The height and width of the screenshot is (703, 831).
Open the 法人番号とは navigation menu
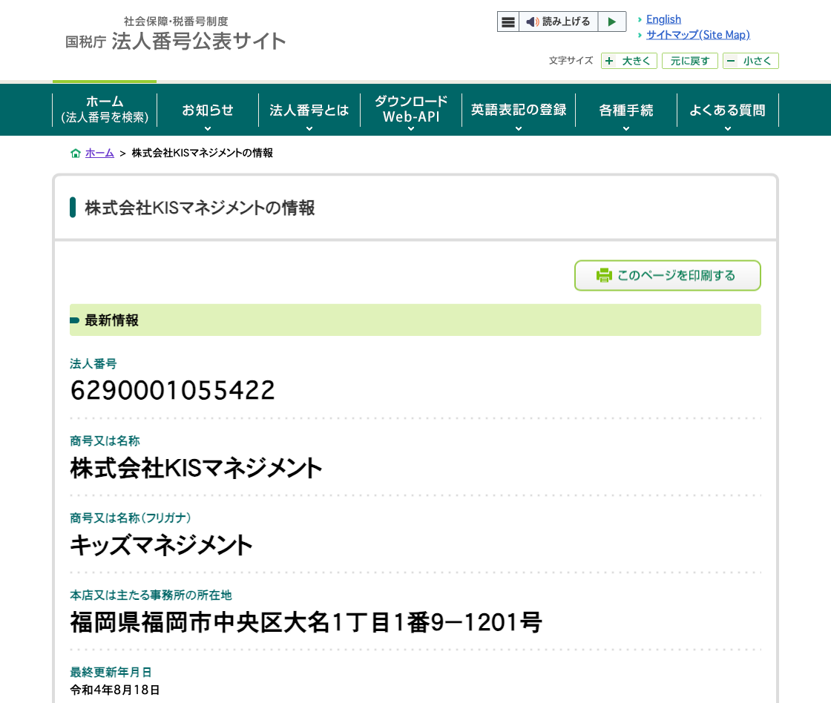pyautogui.click(x=309, y=110)
